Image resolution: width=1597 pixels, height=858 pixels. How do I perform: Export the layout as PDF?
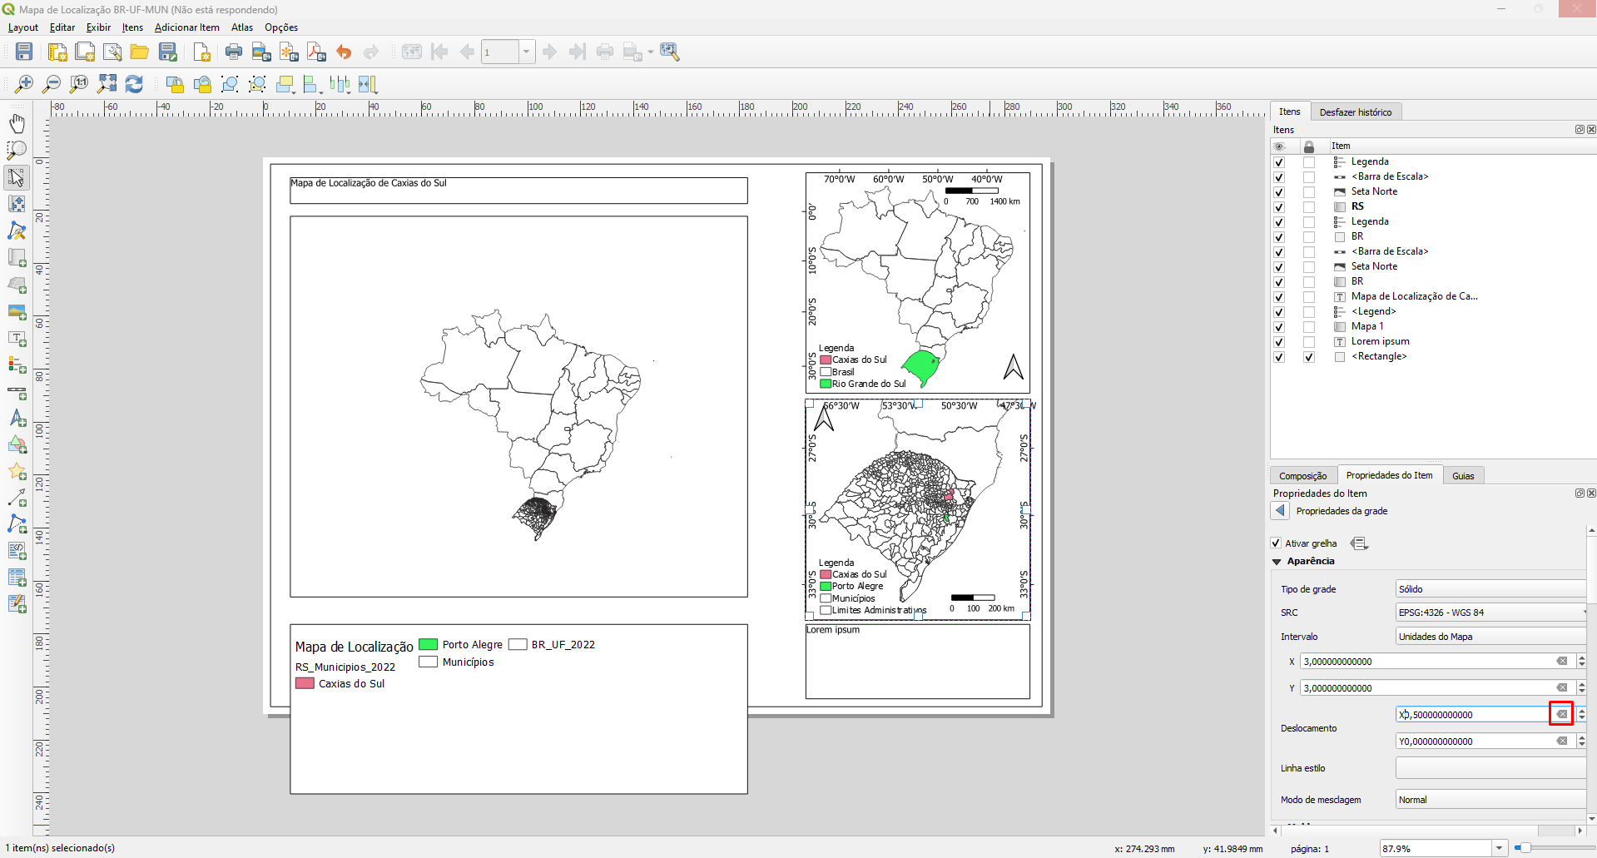(x=315, y=52)
